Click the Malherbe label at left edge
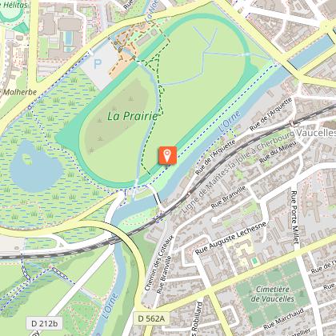The image size is (336, 336). [18, 92]
